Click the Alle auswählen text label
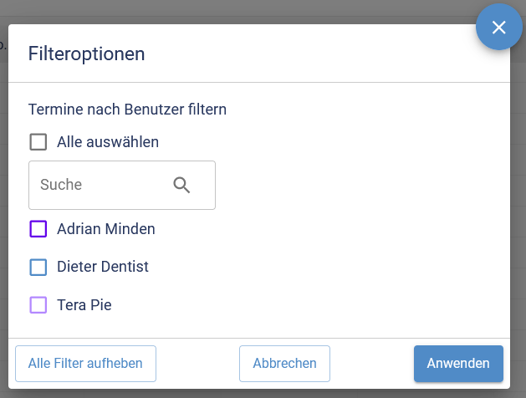 108,142
